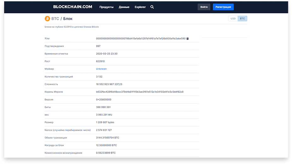This screenshot has width=292, height=164.
Task: Click the Войти button
Action: 204,7
